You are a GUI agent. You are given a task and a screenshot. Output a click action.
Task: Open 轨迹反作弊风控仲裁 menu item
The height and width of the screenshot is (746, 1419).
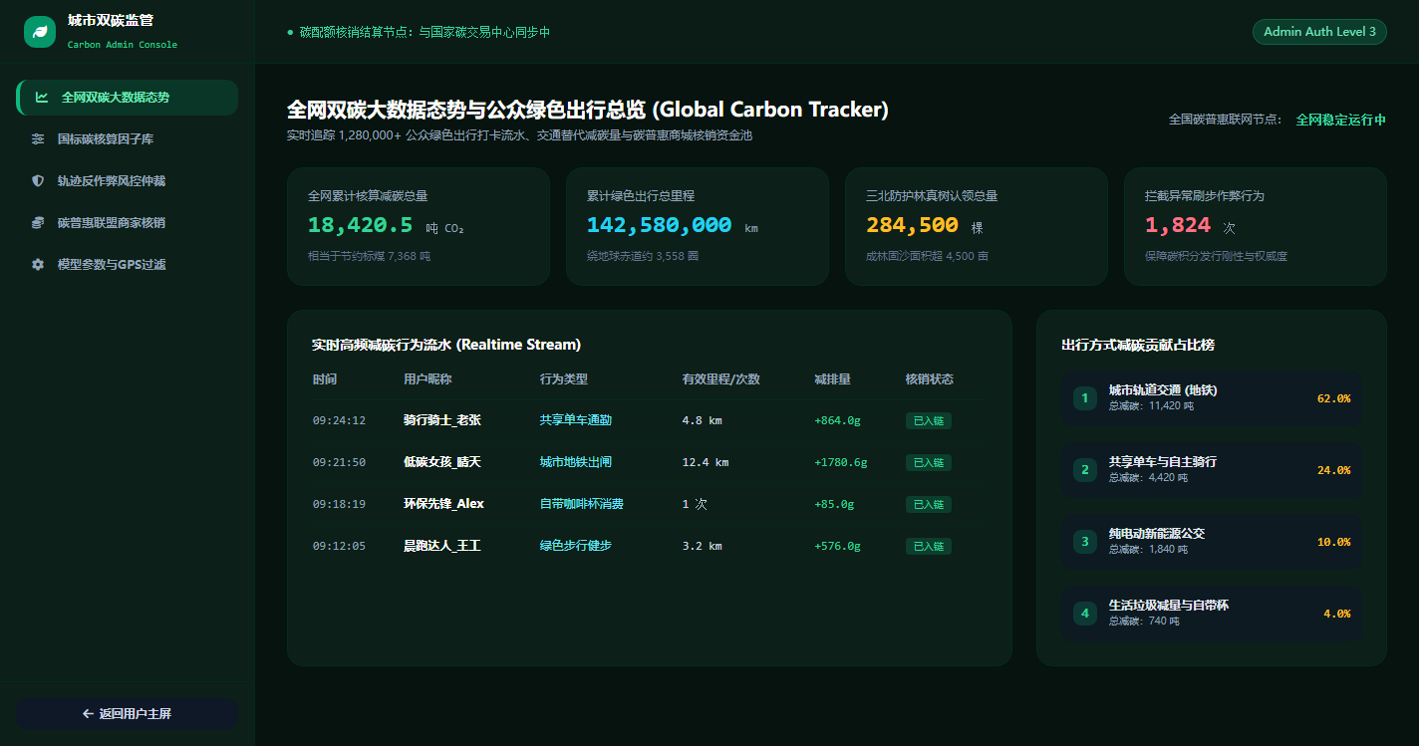(128, 181)
